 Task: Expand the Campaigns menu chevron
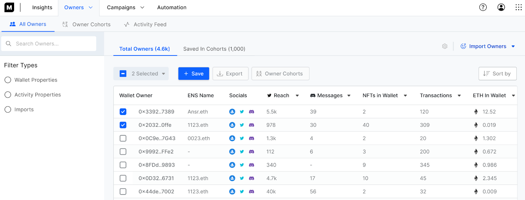coord(142,8)
